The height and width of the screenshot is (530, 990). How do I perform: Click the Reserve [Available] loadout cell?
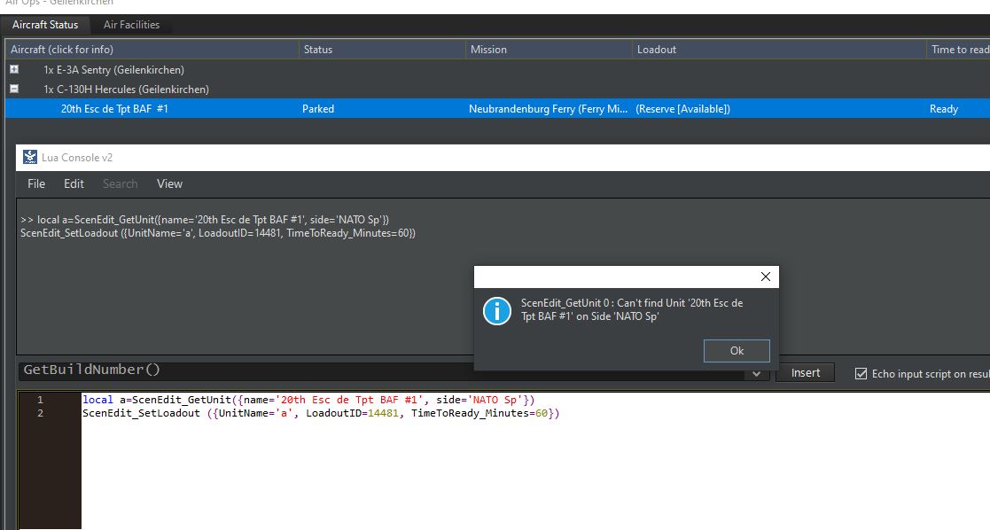click(682, 109)
